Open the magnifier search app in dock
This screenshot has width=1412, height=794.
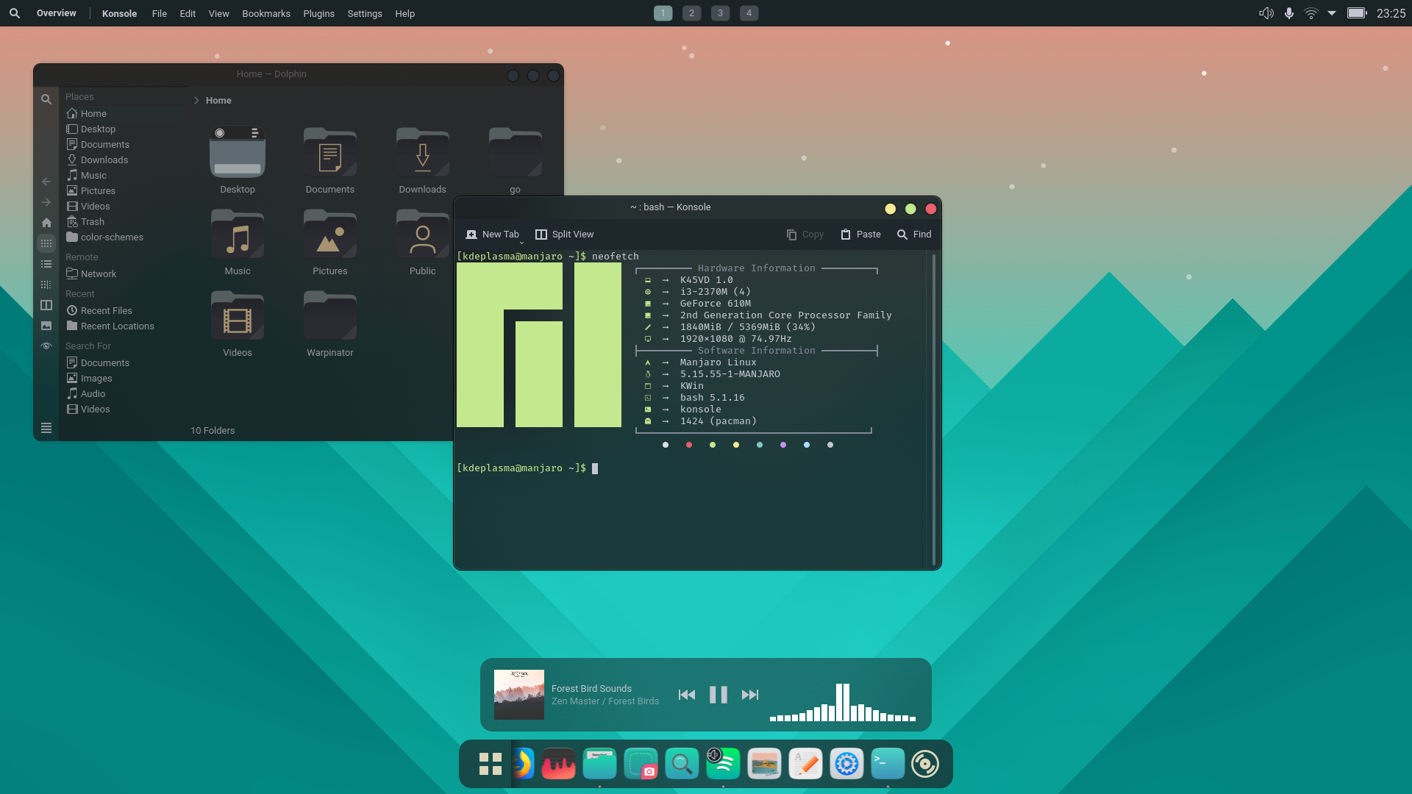tap(682, 764)
